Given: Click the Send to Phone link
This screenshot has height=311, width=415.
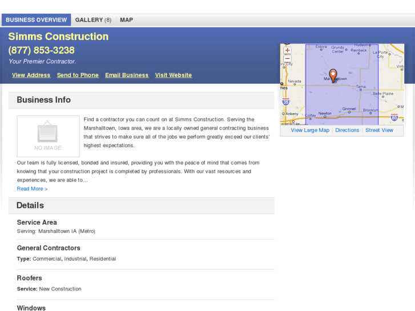Looking at the screenshot, I should click(x=78, y=75).
